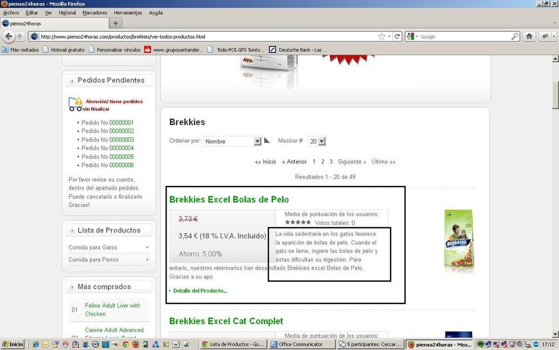Click the Brekkies product bag thumbnail
The image size is (559, 350).
pos(459,241)
